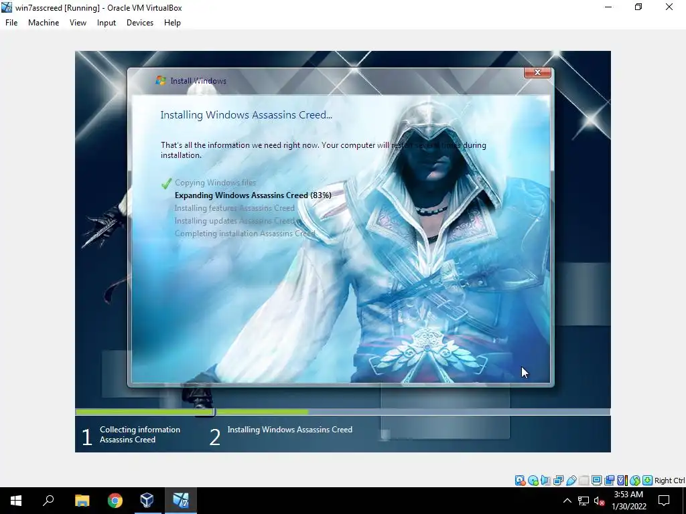
Task: Open the Windows Start menu
Action: click(16, 501)
